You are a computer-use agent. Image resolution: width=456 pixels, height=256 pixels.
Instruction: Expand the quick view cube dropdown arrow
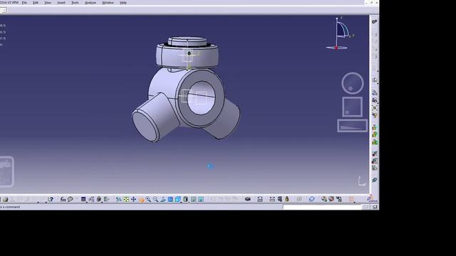tap(180, 202)
